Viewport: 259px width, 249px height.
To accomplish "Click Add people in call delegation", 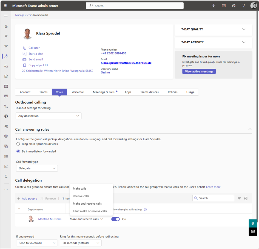I will tap(27, 199).
